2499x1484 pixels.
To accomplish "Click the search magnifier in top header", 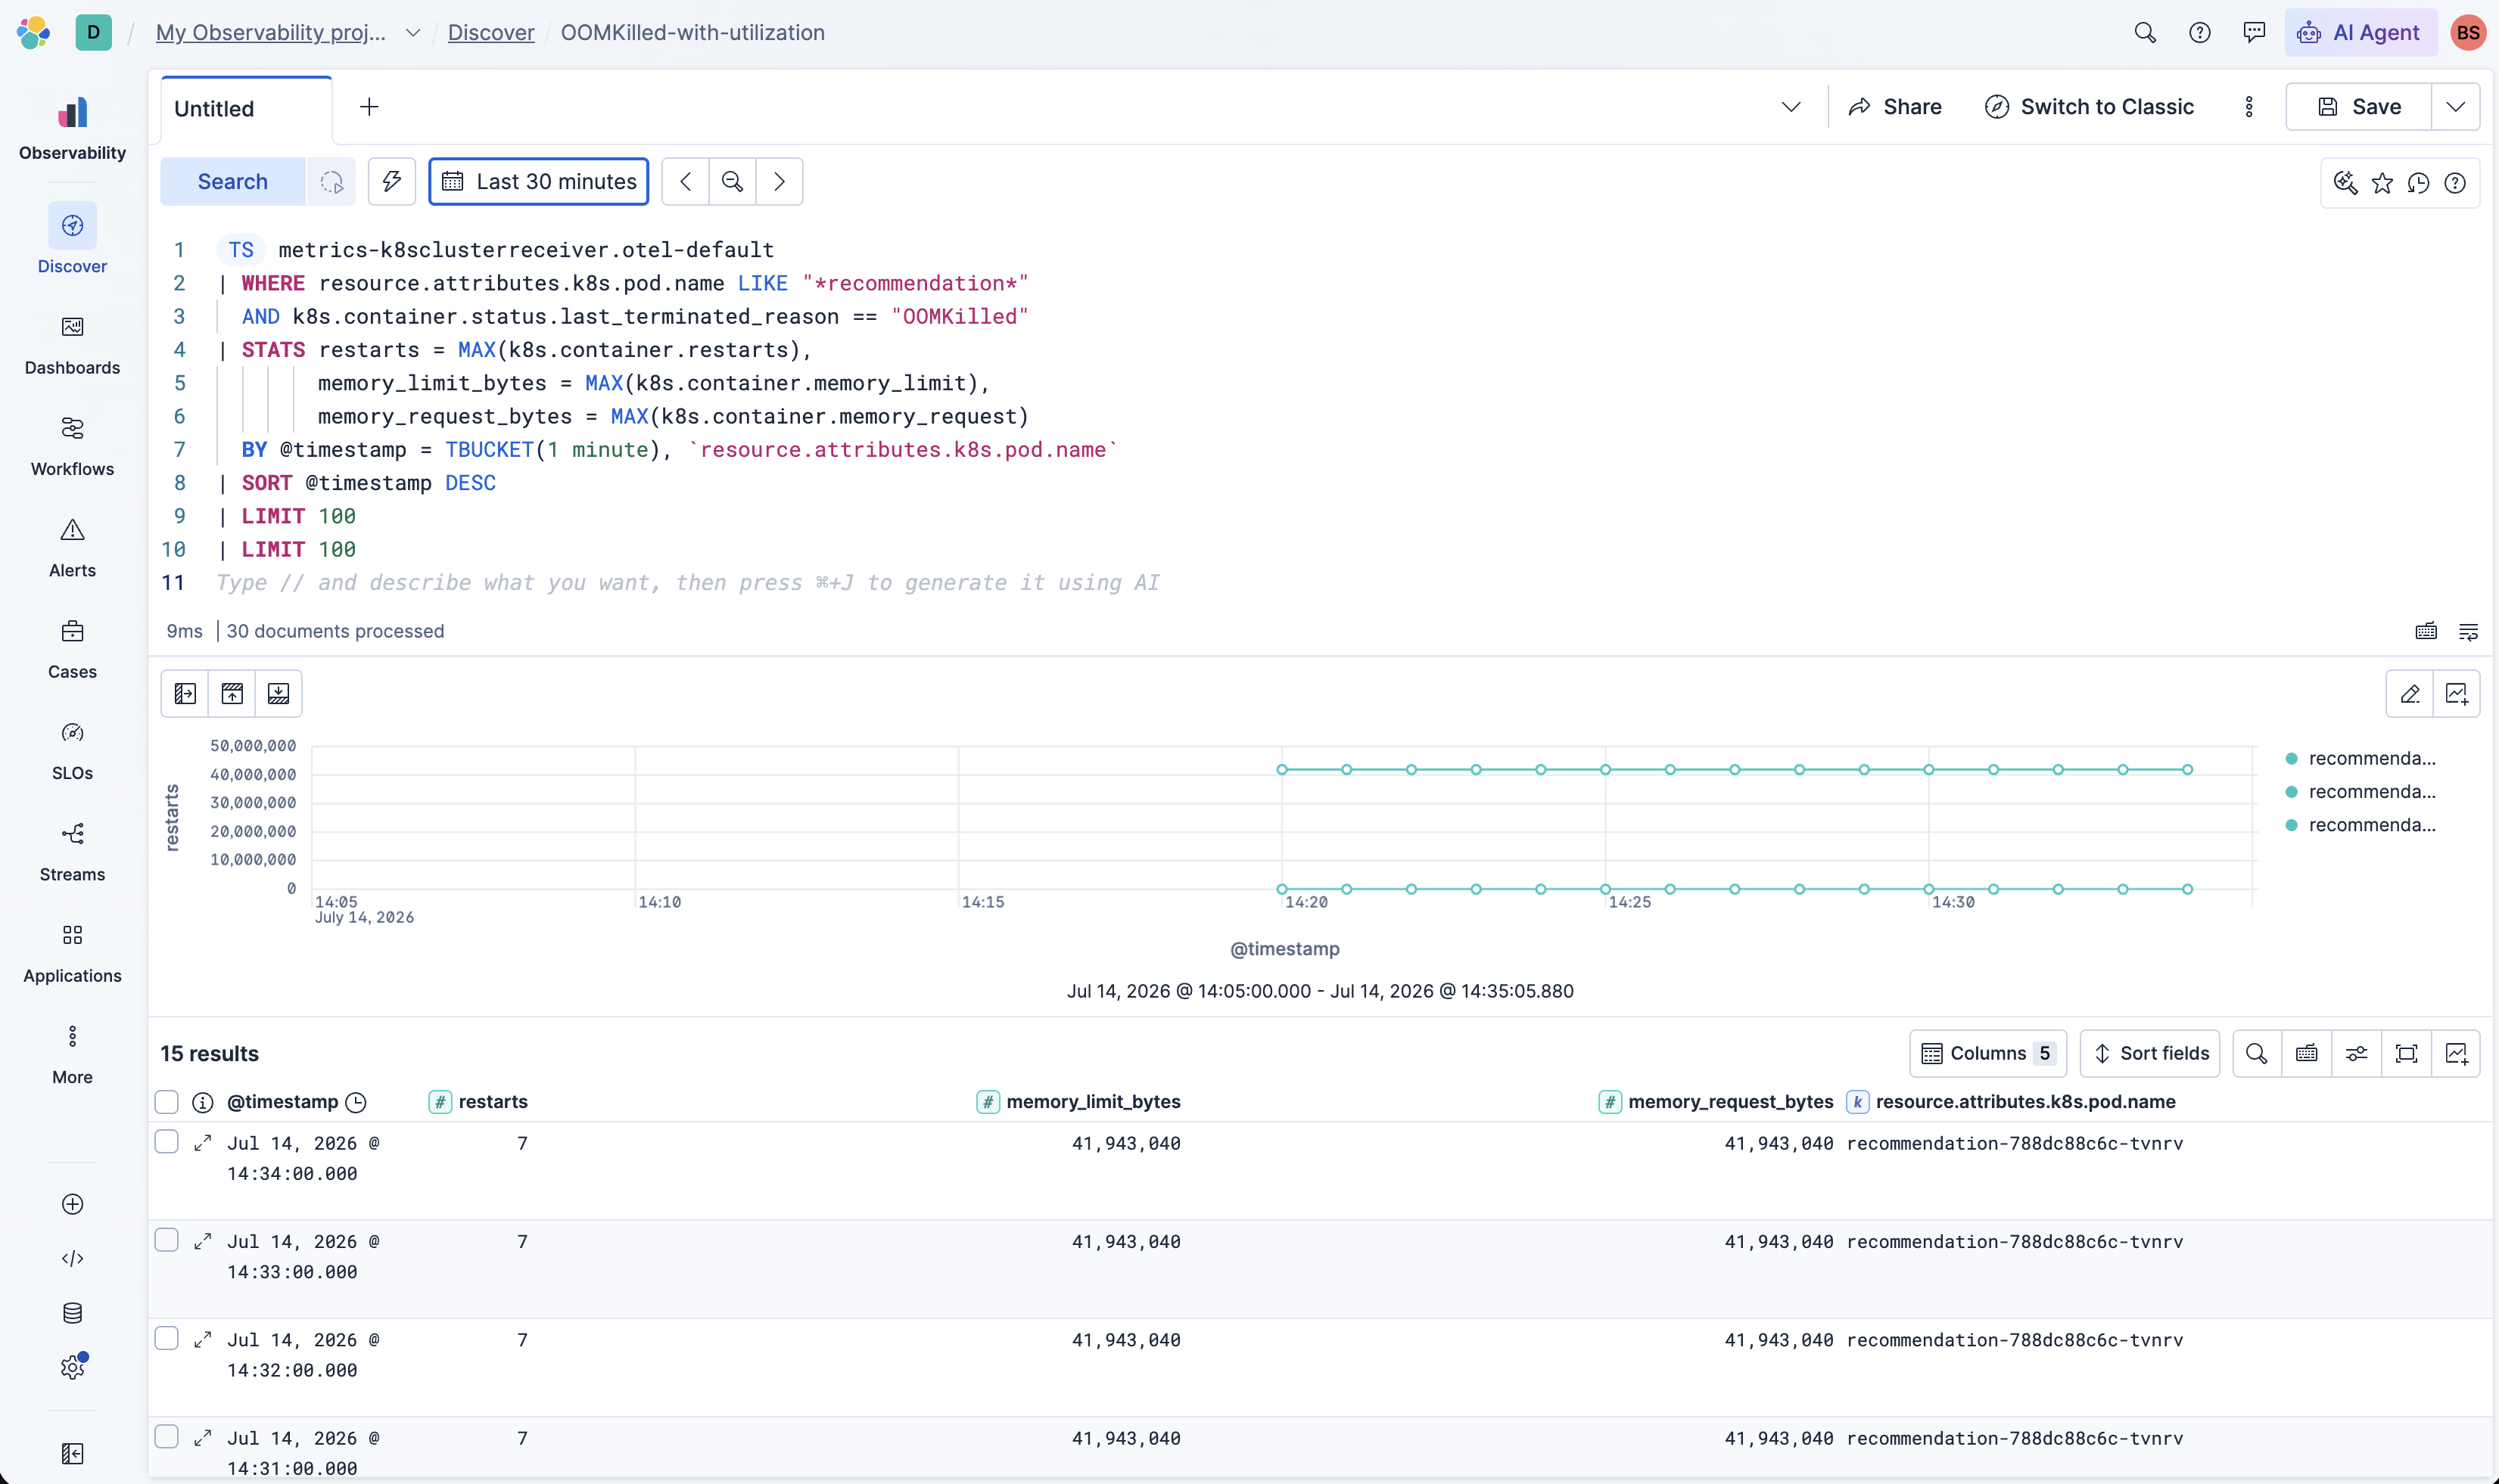I will coord(2145,32).
